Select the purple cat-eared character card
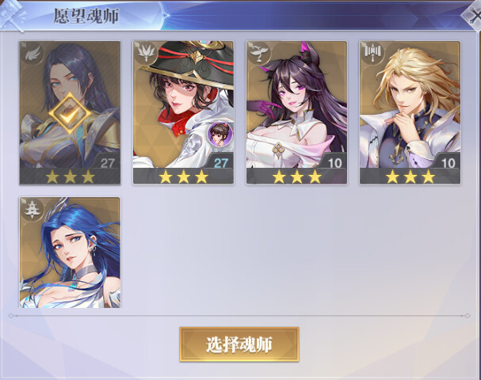 tap(296, 112)
